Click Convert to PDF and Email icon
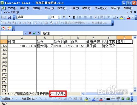The height and width of the screenshot is (105, 137). 9,28
